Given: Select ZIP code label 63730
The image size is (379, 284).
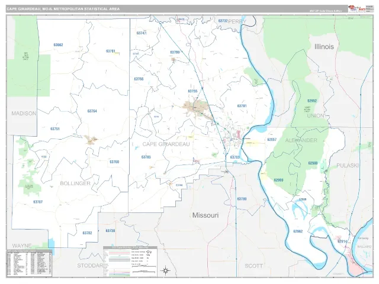Looking at the screenshot, I should (110, 231).
